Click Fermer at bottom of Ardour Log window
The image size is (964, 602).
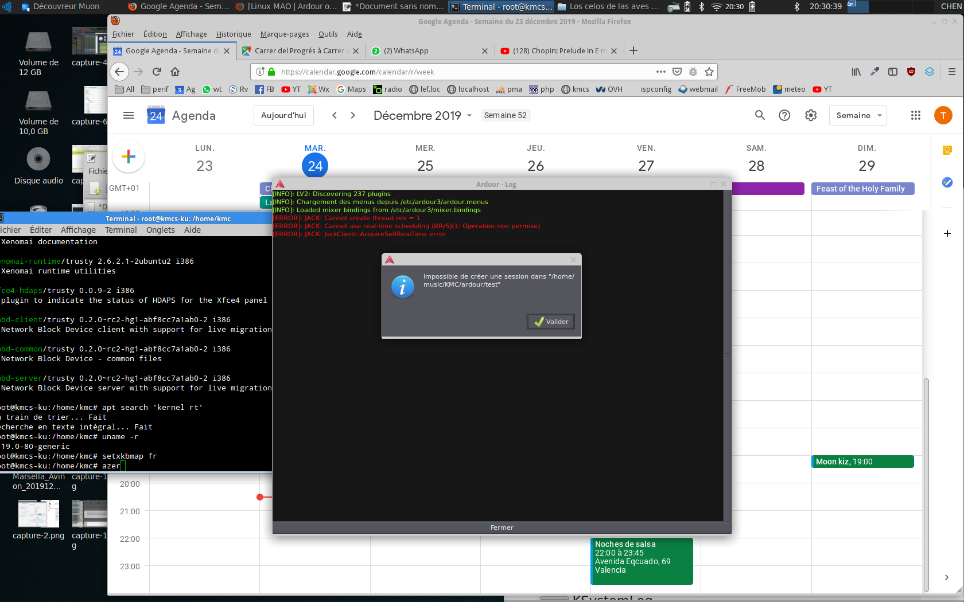click(502, 527)
